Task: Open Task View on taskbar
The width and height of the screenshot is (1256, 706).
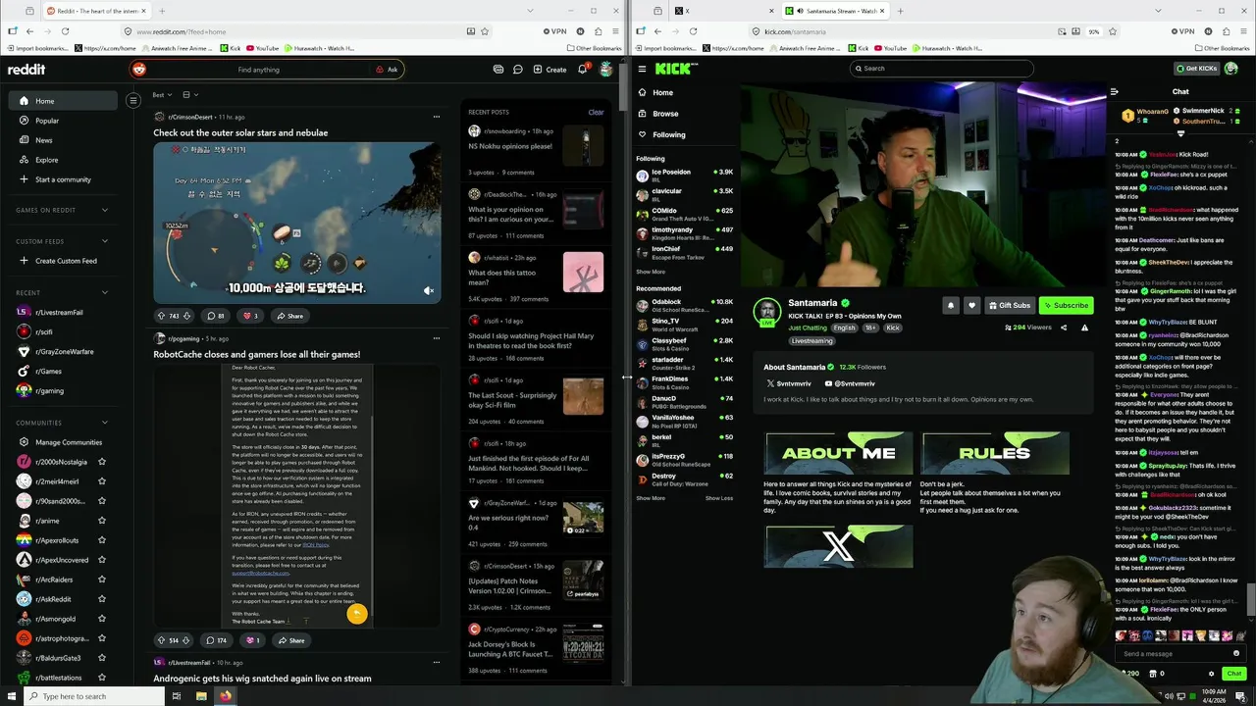Action: point(176,696)
